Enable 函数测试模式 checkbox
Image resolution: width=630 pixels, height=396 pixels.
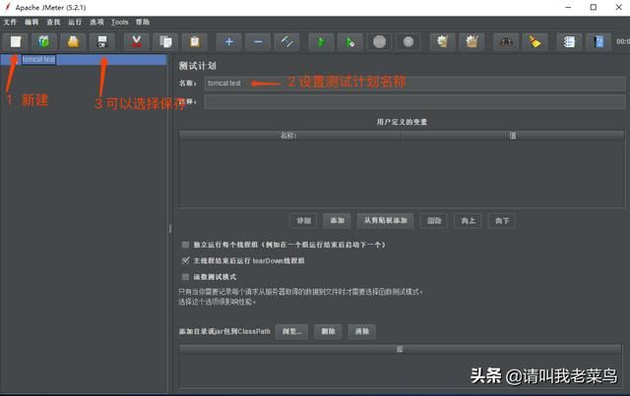[x=185, y=277]
